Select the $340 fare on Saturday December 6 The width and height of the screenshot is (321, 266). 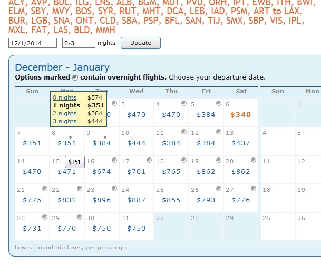[241, 114]
